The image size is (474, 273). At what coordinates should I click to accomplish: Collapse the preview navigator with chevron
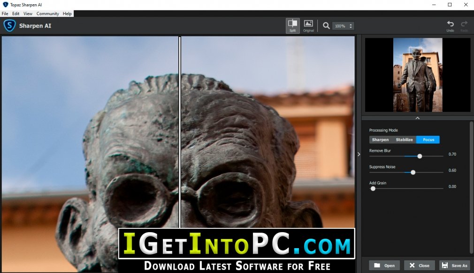pyautogui.click(x=418, y=118)
